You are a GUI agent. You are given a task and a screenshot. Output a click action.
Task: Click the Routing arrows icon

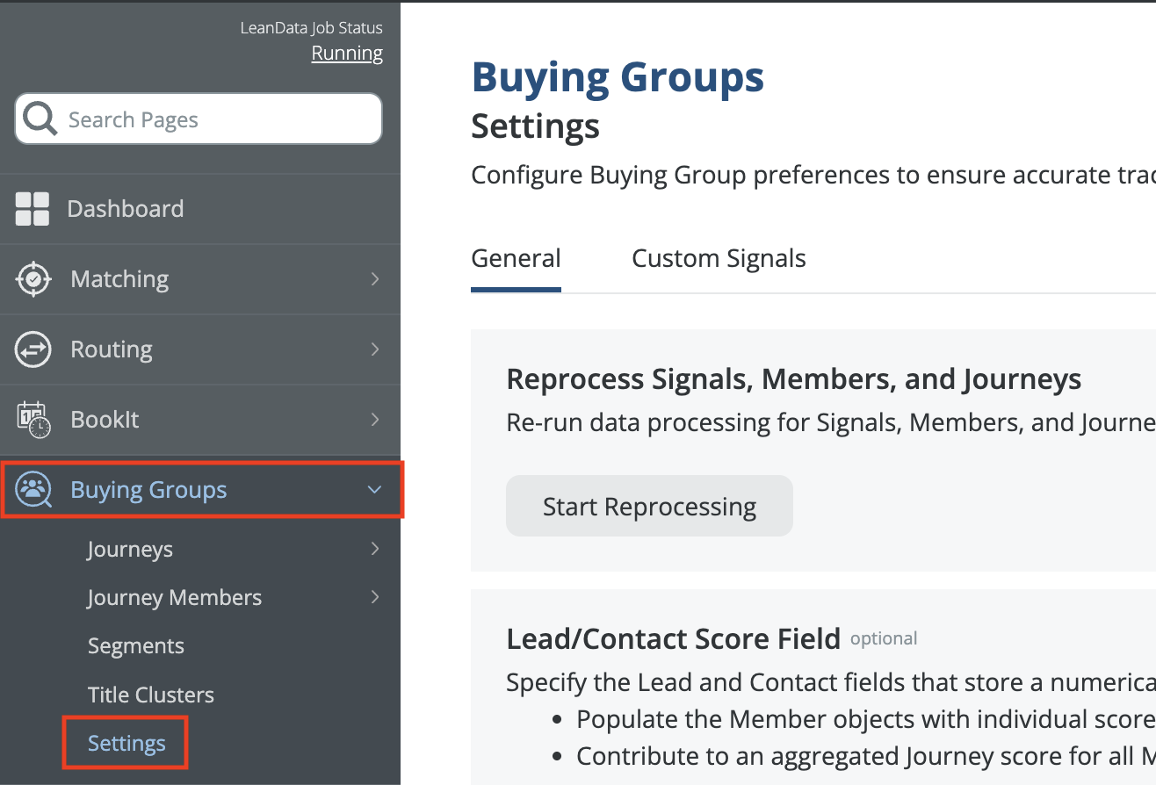click(33, 349)
